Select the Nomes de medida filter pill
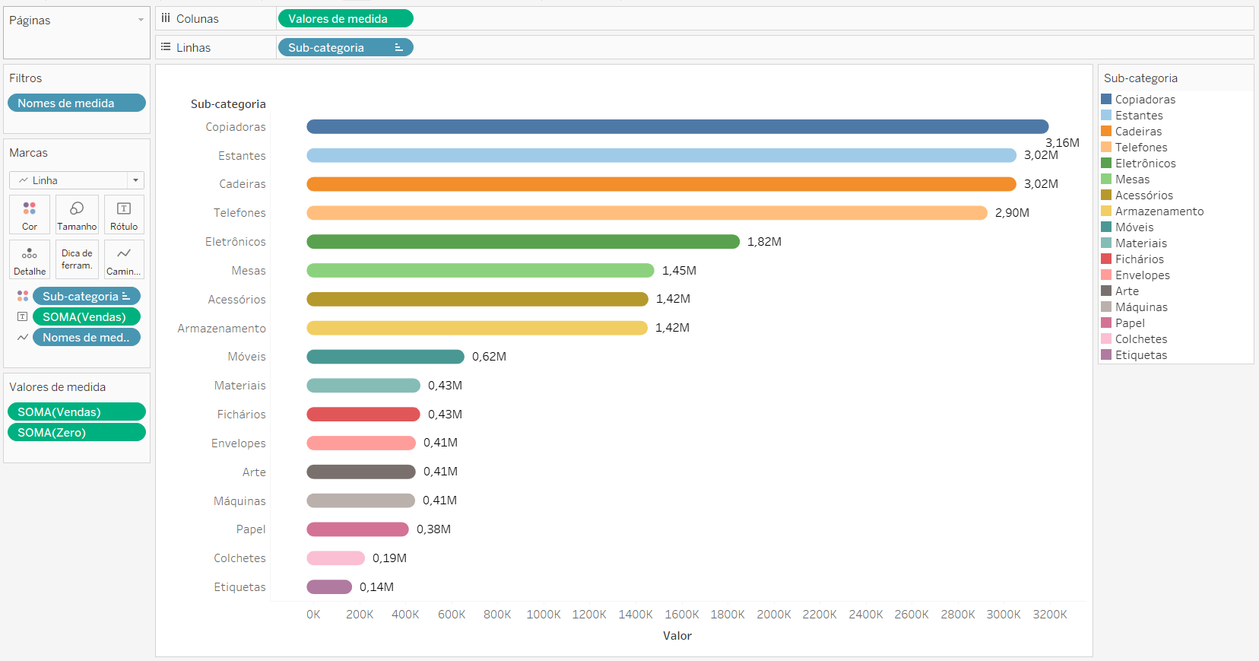The height and width of the screenshot is (661, 1259). 76,103
